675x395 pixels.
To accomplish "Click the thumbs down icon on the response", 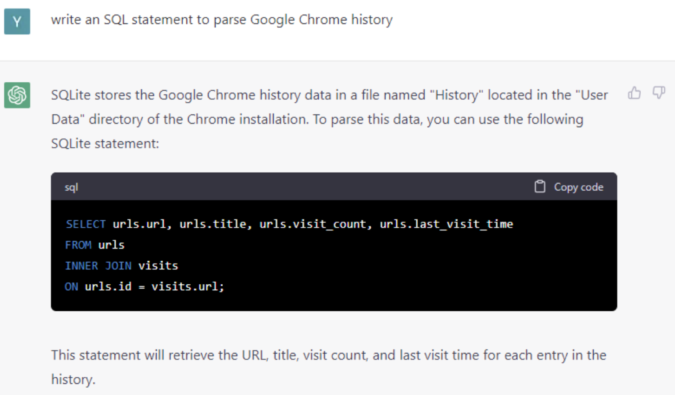I will pyautogui.click(x=659, y=92).
